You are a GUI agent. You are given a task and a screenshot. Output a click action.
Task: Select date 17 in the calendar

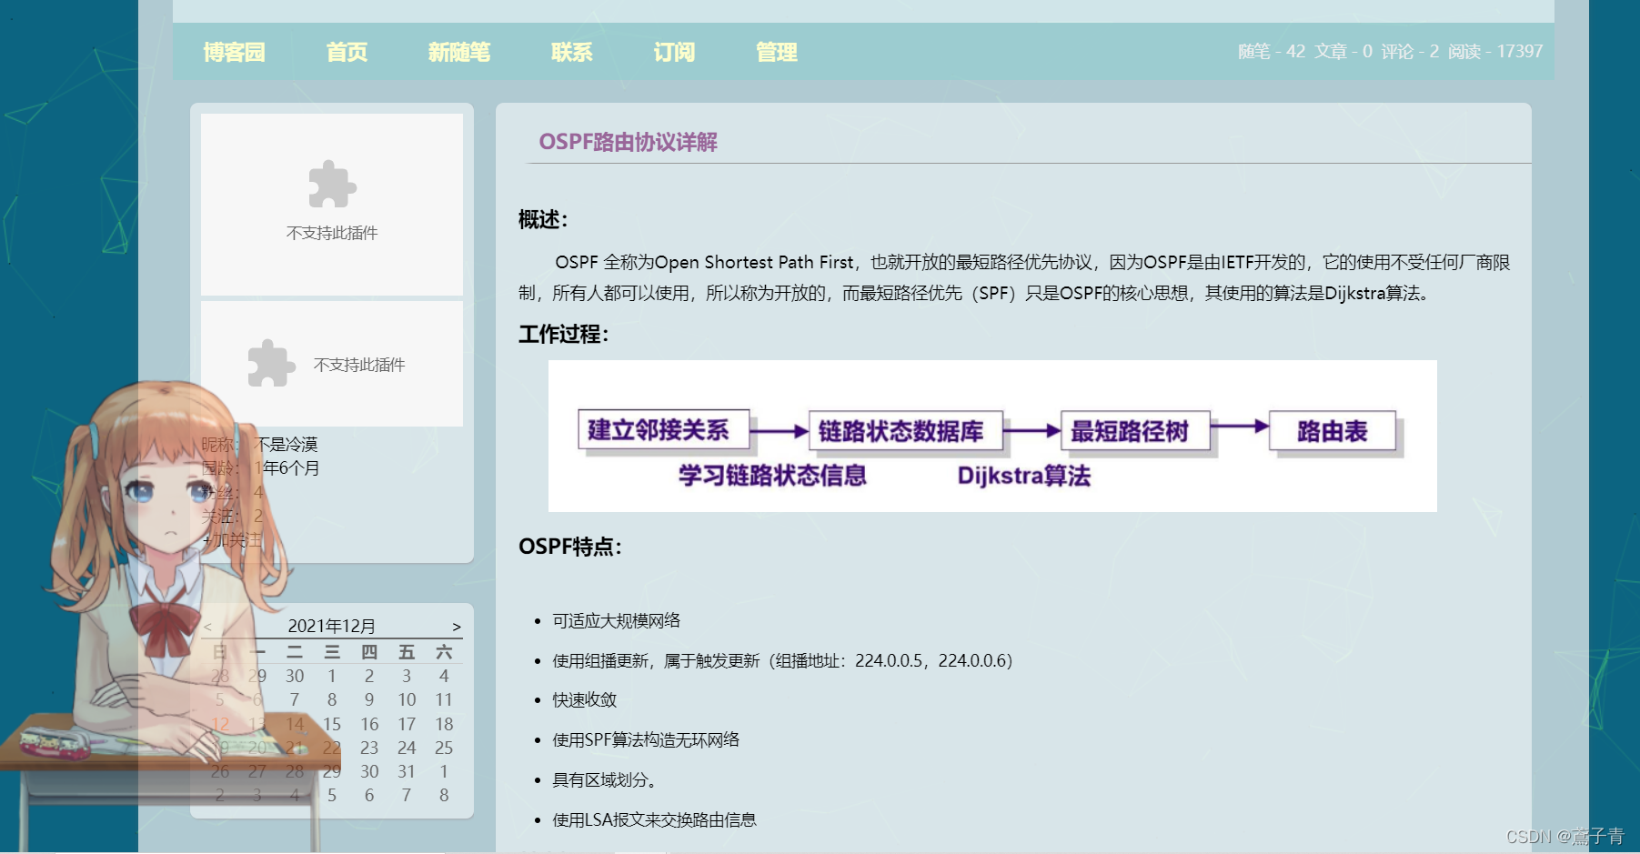click(x=406, y=724)
